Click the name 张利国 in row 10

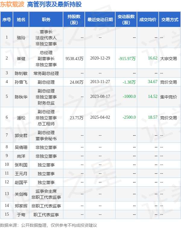21,165
